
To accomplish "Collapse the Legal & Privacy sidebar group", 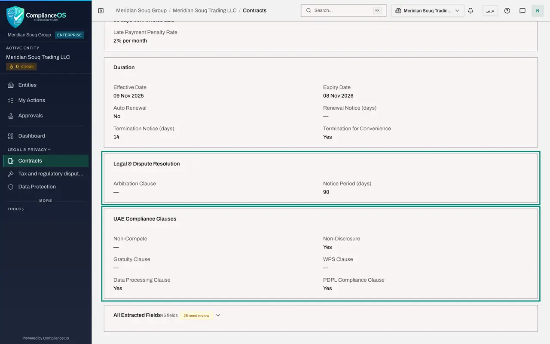I will 29,150.
